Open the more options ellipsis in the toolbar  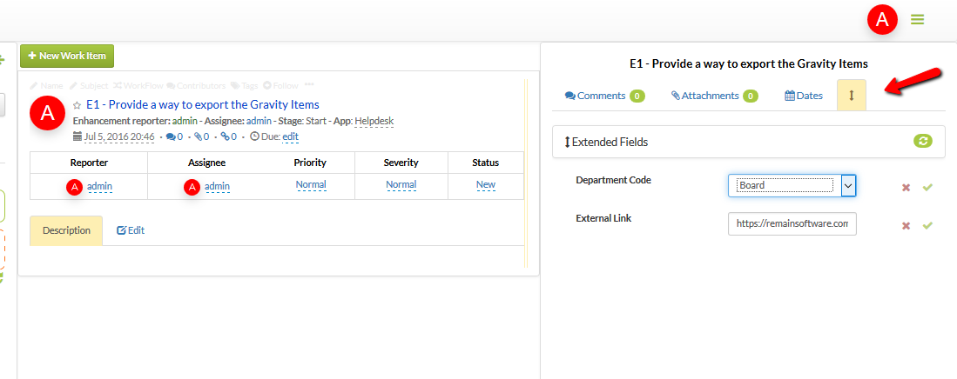point(308,85)
